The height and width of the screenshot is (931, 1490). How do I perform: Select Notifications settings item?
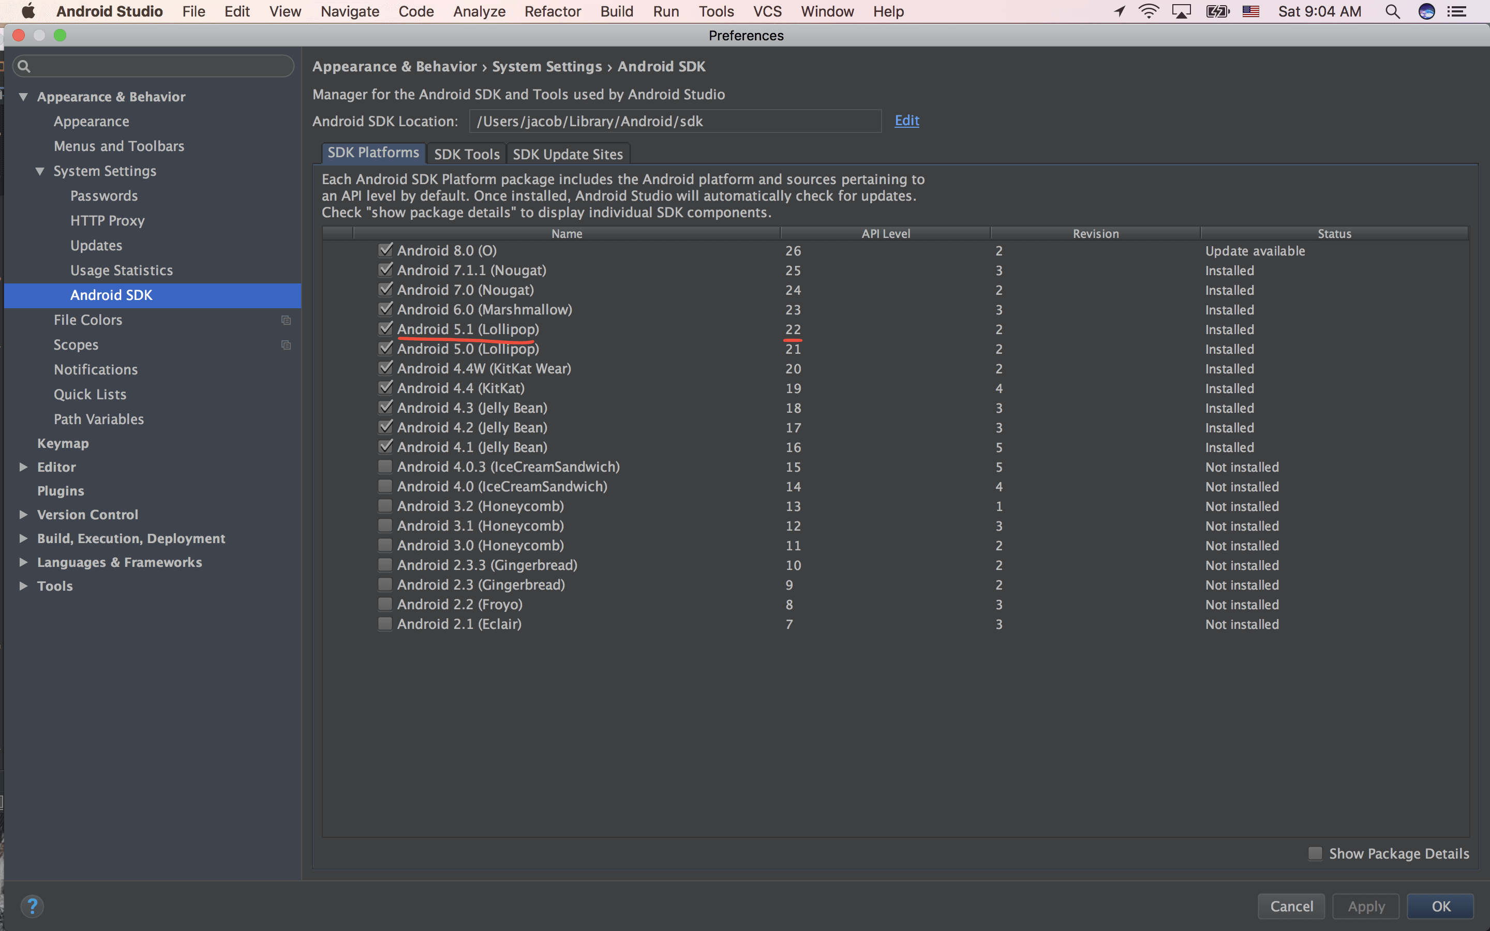[95, 369]
